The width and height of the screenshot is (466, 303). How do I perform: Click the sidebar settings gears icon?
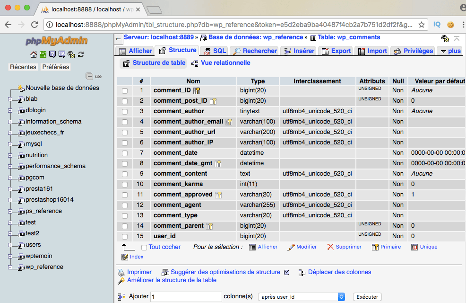71,54
